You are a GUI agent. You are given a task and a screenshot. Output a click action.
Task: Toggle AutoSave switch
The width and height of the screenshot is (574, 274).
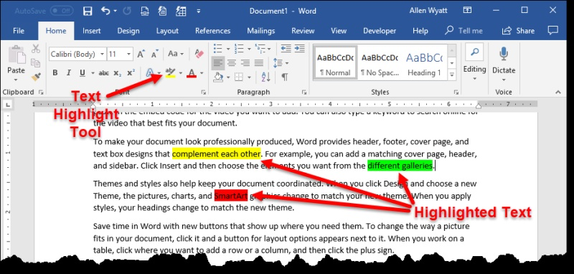coord(61,11)
